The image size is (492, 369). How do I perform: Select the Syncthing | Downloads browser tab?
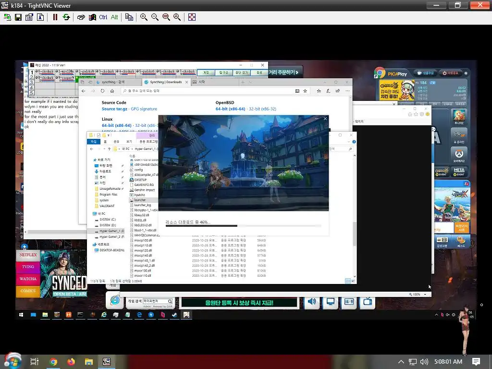tap(166, 82)
